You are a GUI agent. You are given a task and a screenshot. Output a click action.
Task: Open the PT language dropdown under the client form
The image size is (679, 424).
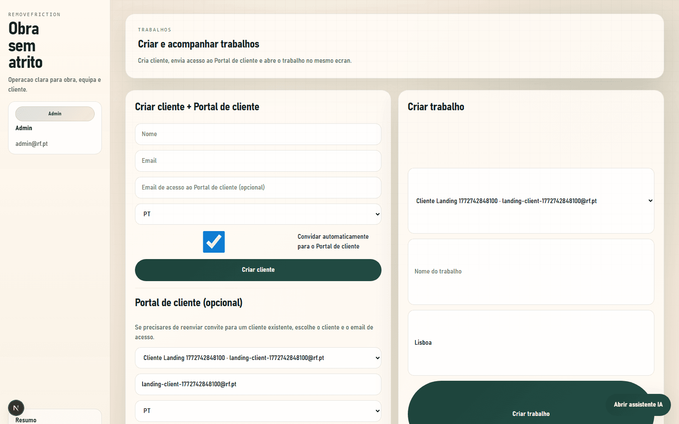(x=258, y=214)
